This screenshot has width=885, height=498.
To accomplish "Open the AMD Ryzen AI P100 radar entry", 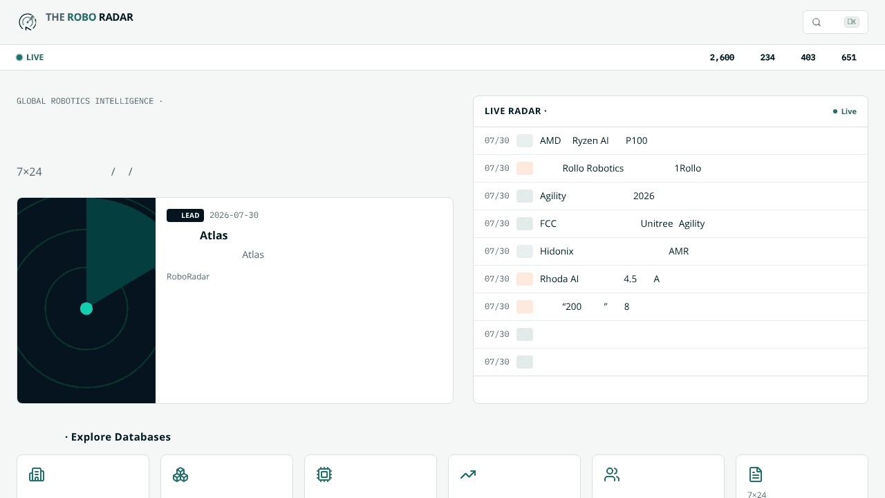I will click(x=671, y=140).
